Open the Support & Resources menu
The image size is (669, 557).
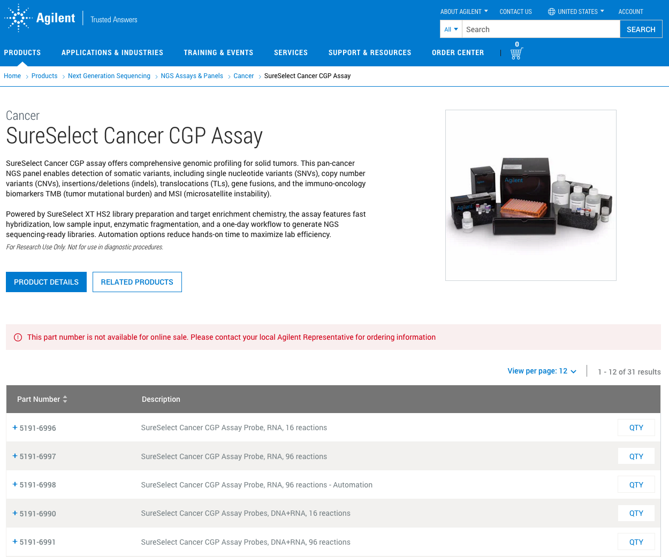(369, 52)
